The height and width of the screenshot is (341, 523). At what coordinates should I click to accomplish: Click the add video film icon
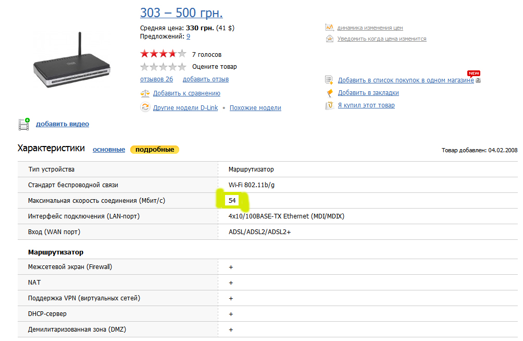(24, 124)
